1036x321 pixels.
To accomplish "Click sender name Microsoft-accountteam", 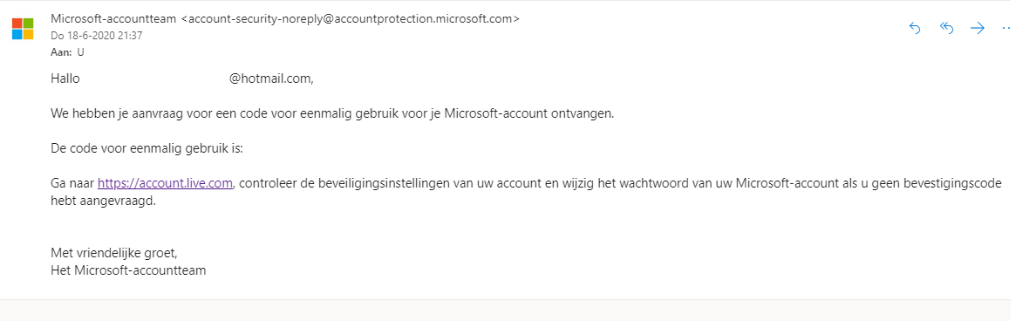I will [113, 19].
